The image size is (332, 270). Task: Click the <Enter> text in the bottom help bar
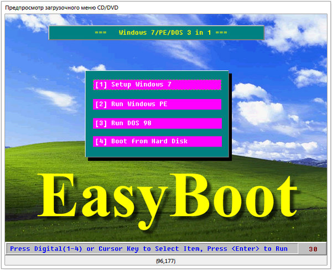(245, 249)
